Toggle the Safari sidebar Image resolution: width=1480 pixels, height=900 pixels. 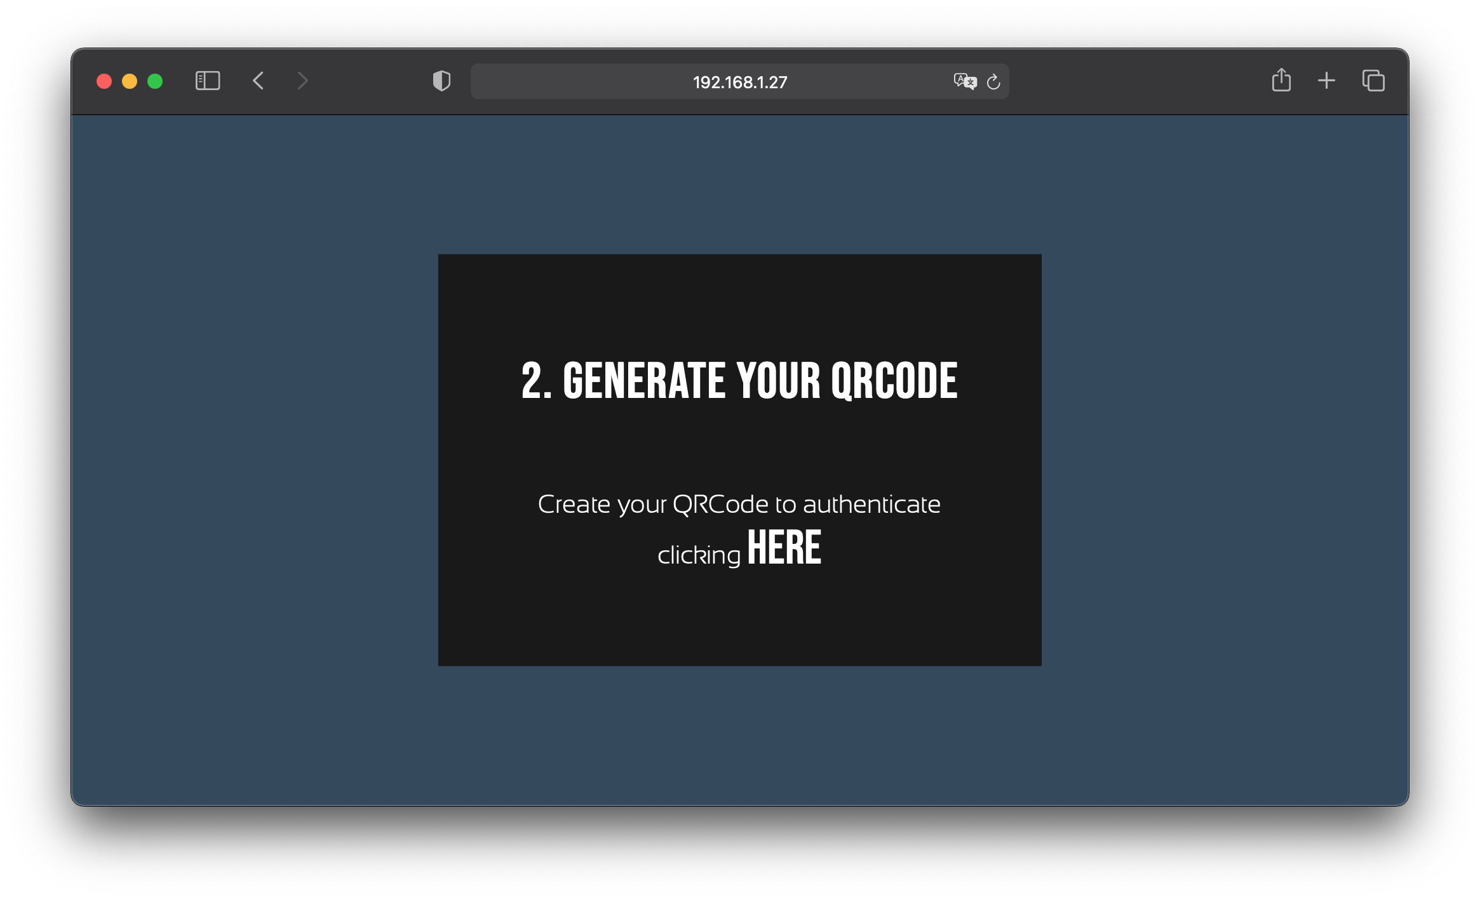click(x=208, y=81)
